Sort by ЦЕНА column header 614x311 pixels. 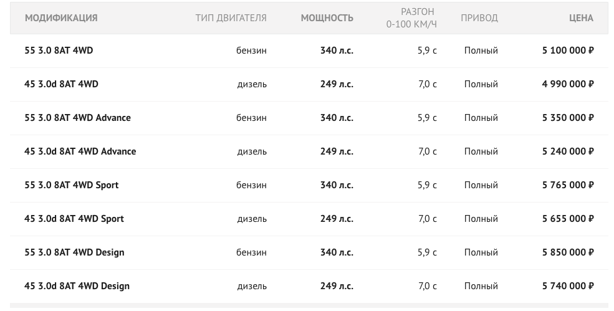click(581, 18)
